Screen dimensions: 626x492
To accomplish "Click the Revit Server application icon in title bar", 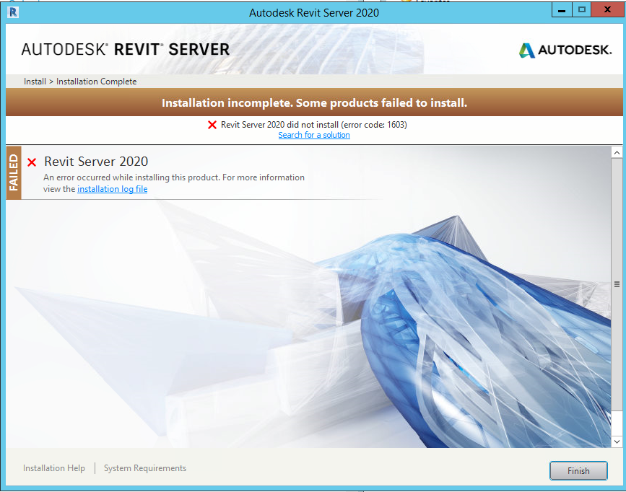I will (x=12, y=12).
